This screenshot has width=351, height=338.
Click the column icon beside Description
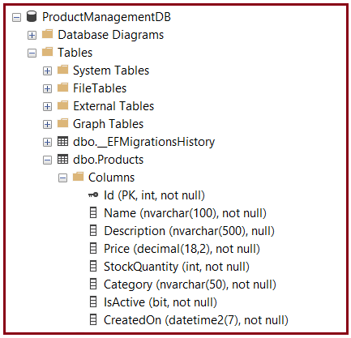[93, 230]
